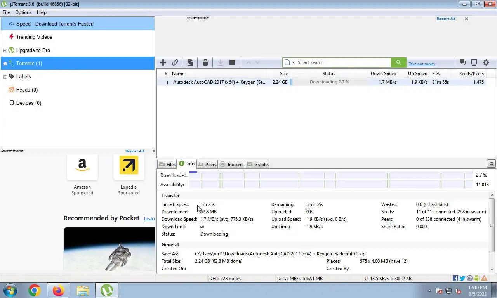Open the Windows Start menu orb

10,290
